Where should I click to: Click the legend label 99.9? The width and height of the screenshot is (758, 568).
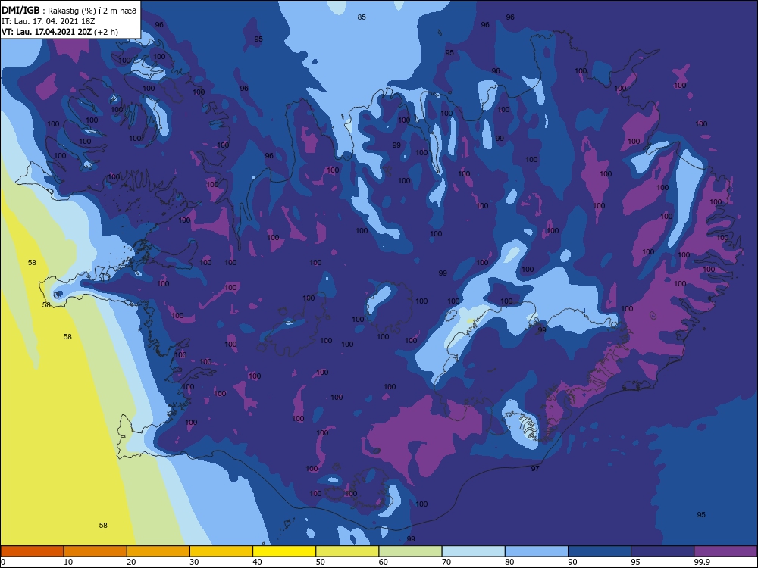702,562
